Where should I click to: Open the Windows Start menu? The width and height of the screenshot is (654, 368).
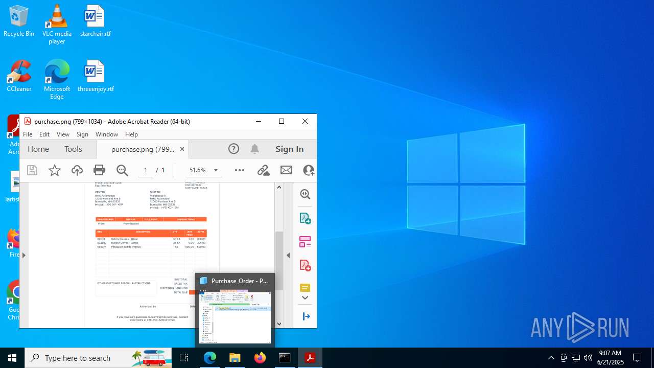click(12, 358)
